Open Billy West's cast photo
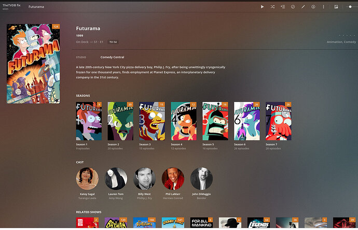Screen dimensions: 358x230 point(144,179)
